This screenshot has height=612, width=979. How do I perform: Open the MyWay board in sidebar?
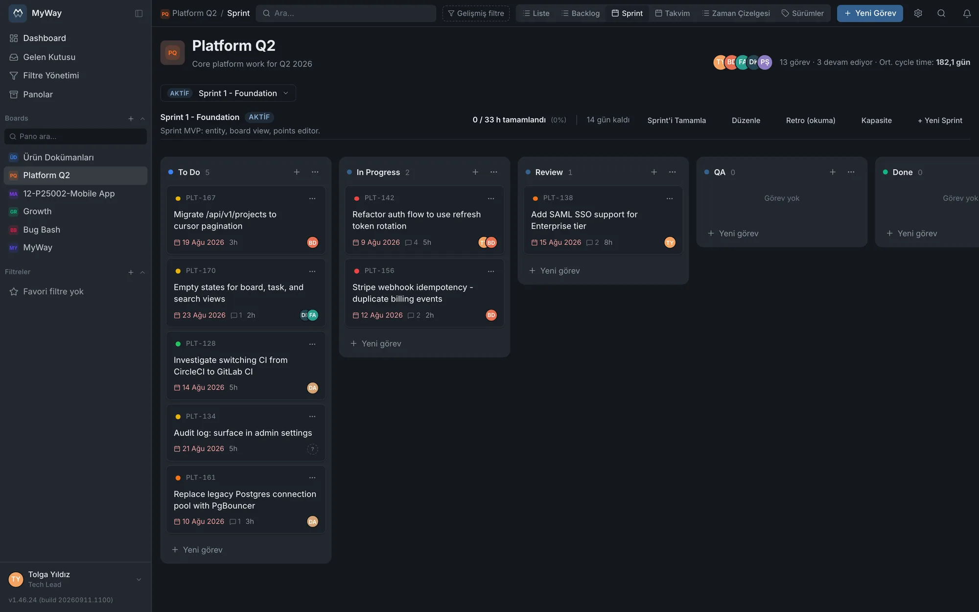click(75, 248)
